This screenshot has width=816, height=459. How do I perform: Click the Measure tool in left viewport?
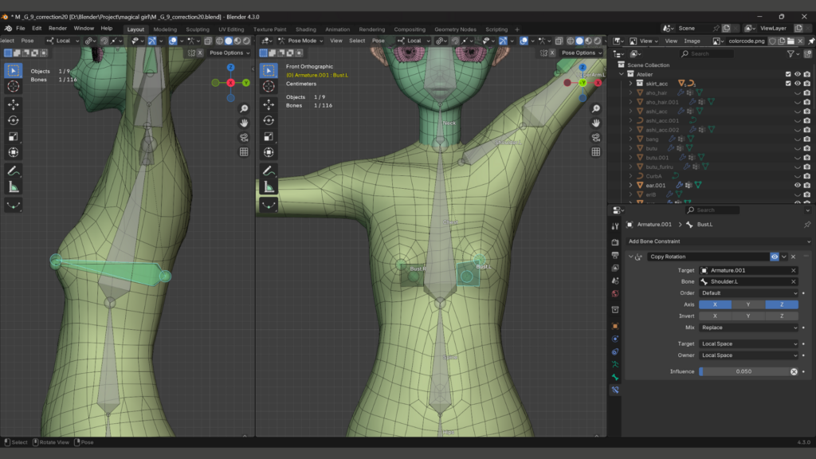click(x=14, y=187)
